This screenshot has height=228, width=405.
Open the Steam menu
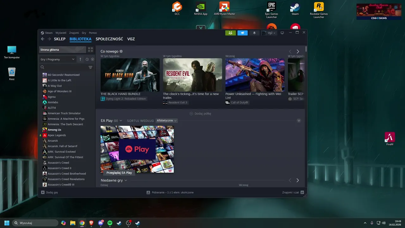49,33
